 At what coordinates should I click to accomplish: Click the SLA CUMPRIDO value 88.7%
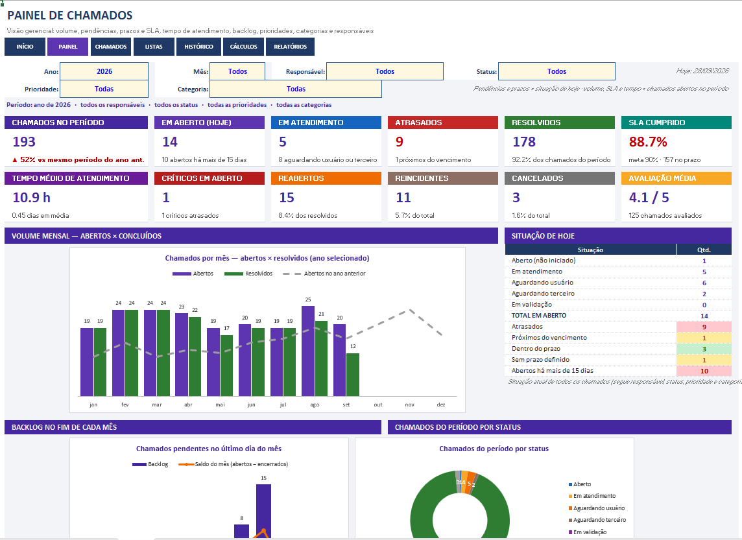click(648, 142)
